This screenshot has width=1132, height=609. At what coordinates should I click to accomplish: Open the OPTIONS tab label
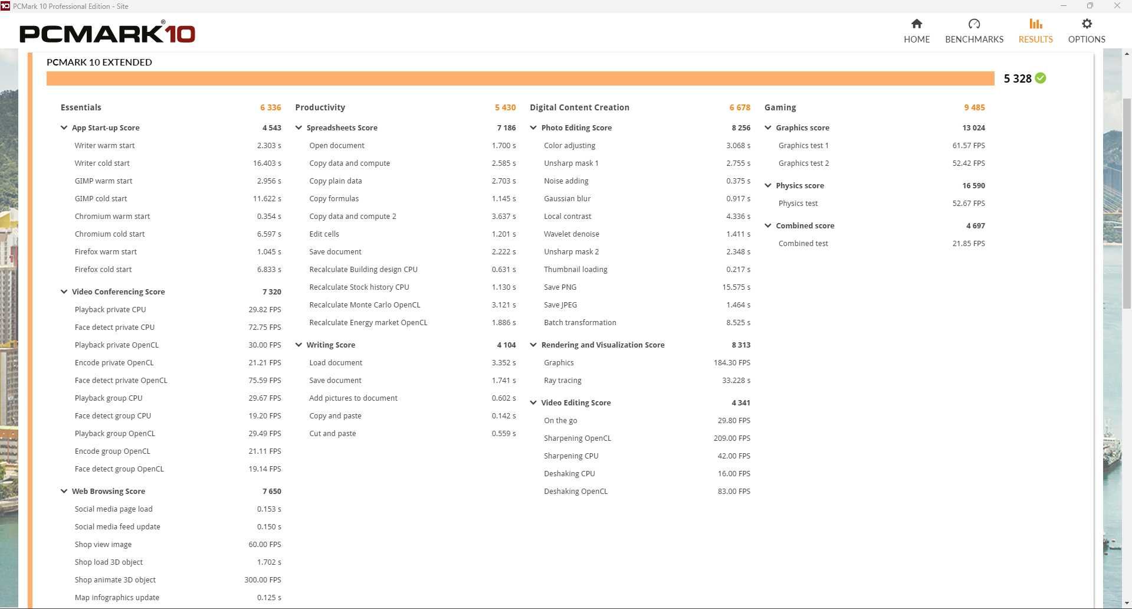[1087, 39]
